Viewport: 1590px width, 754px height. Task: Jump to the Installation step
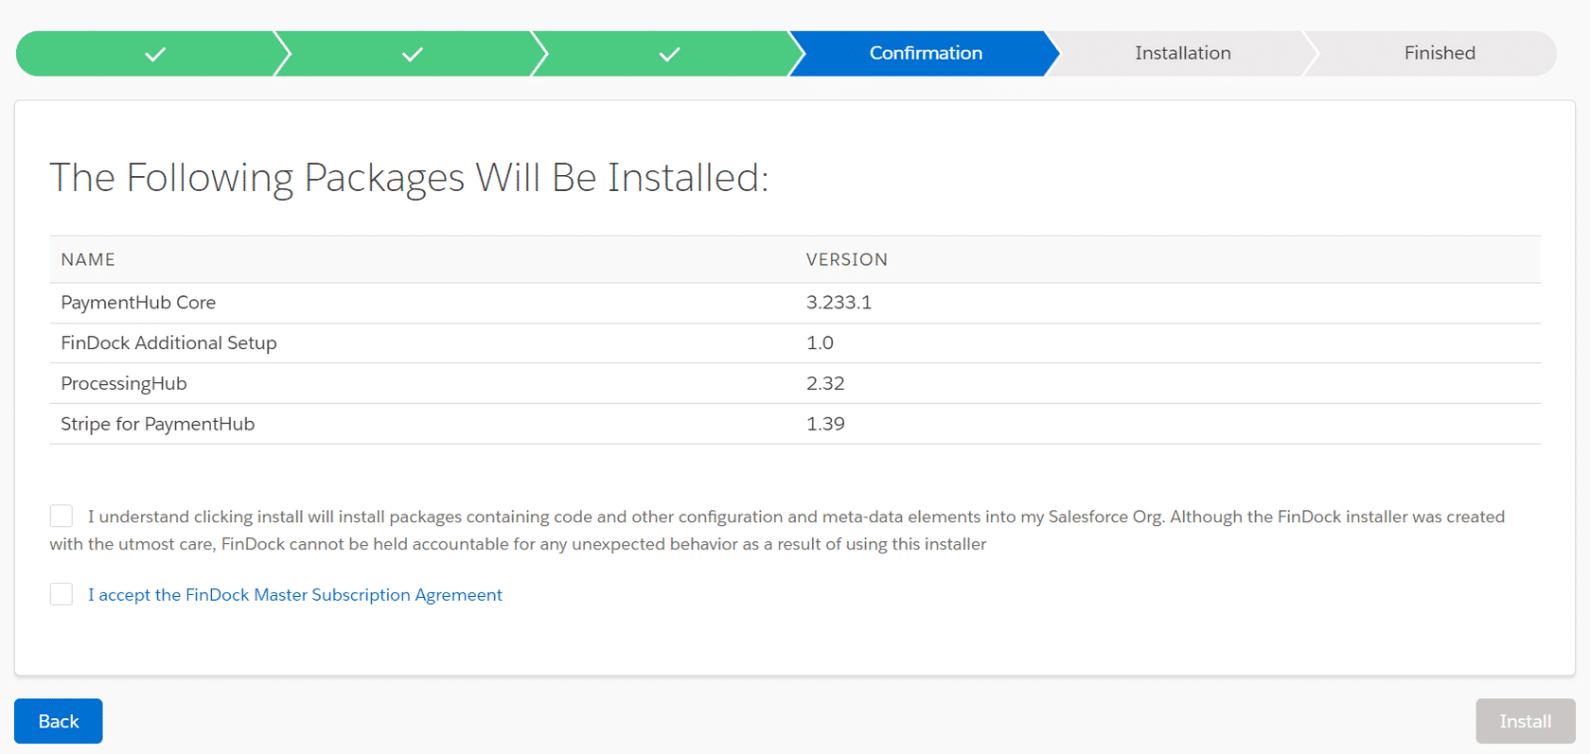1182,54
